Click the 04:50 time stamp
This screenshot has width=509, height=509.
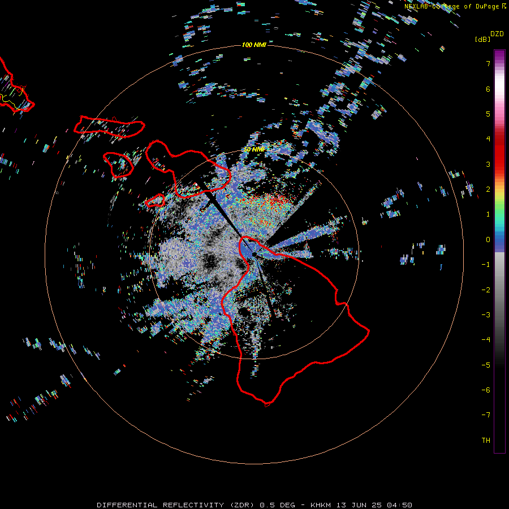pos(399,505)
